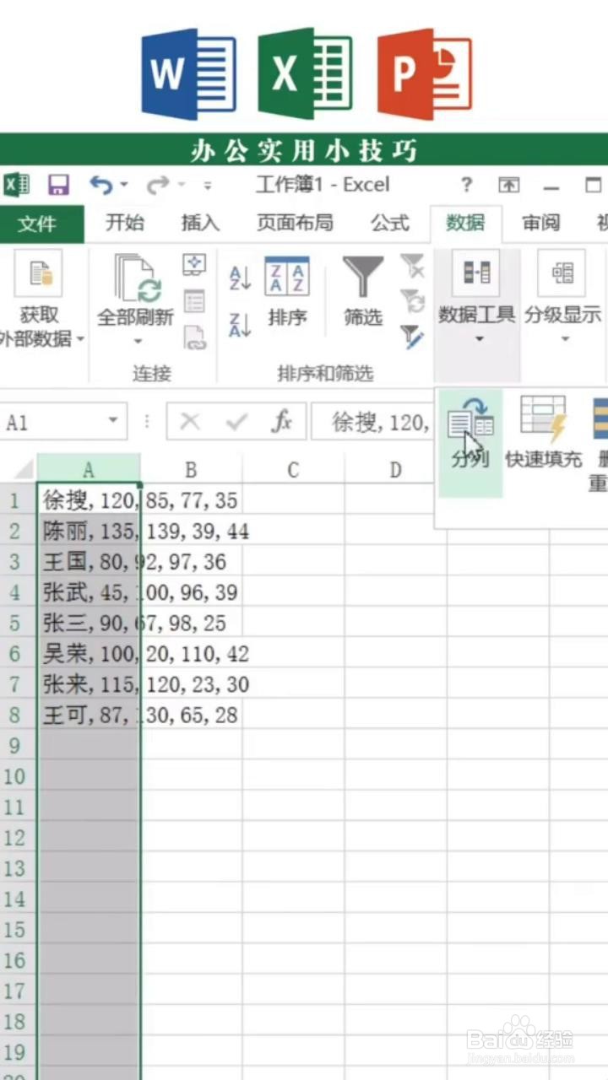Image resolution: width=608 pixels, height=1080 pixels.
Task: Click the Advanced filter icon
Action: coord(412,337)
